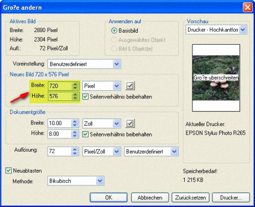Click the mushroom preview thumbnail

216,78
